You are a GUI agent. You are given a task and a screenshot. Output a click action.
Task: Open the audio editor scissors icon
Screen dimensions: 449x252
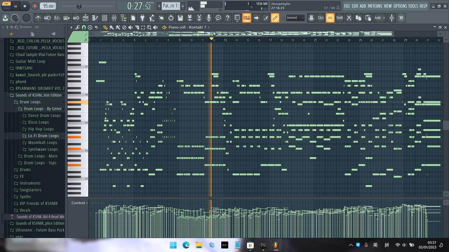pos(199,18)
